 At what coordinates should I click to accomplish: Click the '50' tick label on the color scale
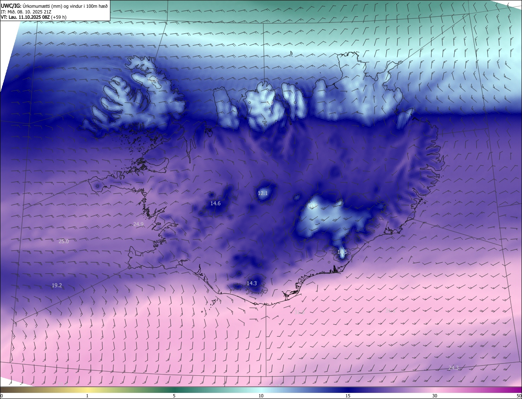(x=519, y=396)
